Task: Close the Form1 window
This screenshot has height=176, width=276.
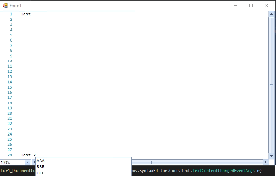Action: pyautogui.click(x=267, y=5)
